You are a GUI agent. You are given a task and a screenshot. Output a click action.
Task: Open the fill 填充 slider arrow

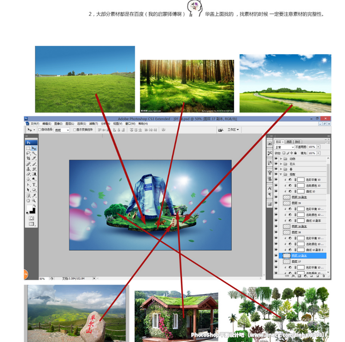tap(318, 153)
